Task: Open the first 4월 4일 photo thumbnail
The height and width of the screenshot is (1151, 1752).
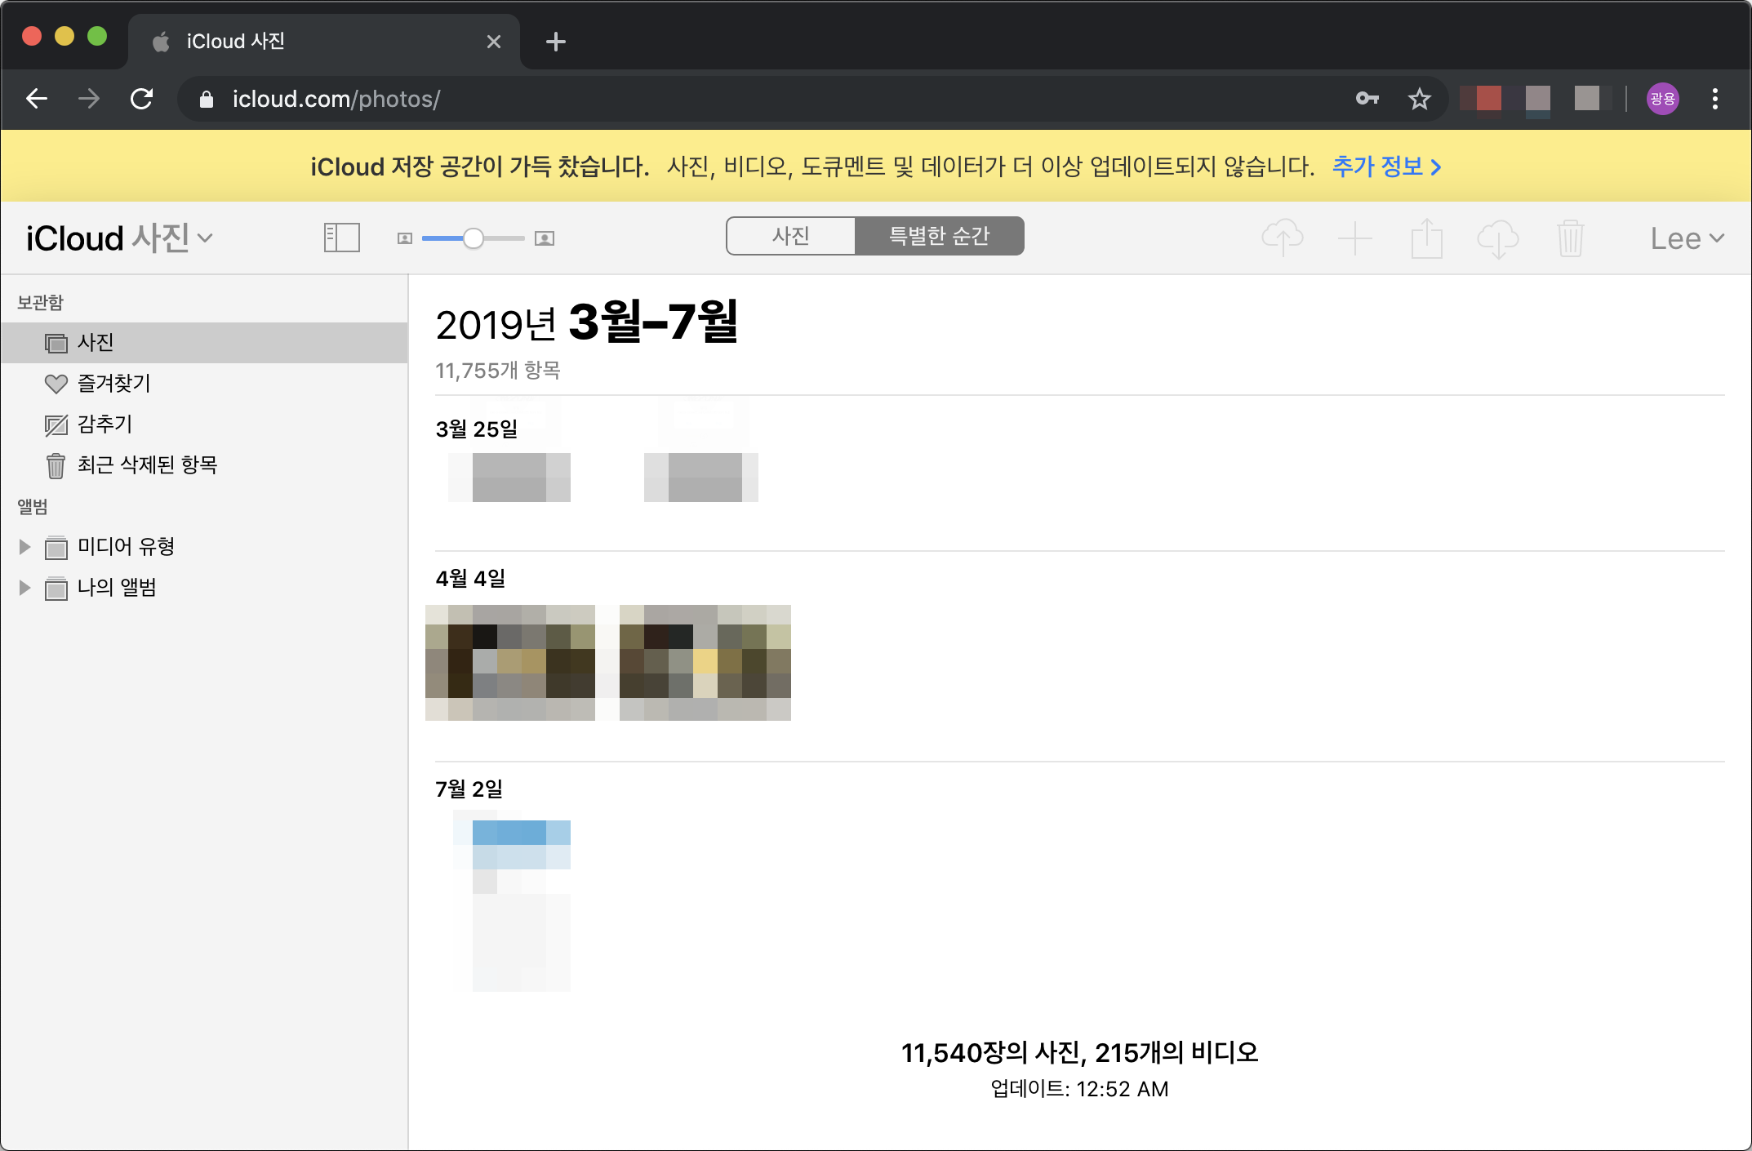Action: coord(510,662)
